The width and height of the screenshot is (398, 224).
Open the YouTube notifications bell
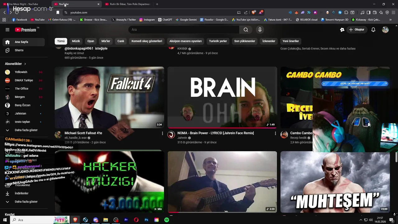tap(373, 30)
